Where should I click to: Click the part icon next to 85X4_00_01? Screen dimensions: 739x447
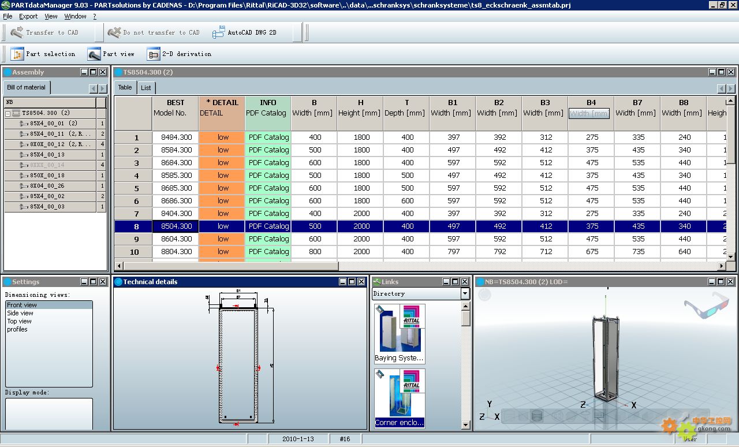(24, 124)
